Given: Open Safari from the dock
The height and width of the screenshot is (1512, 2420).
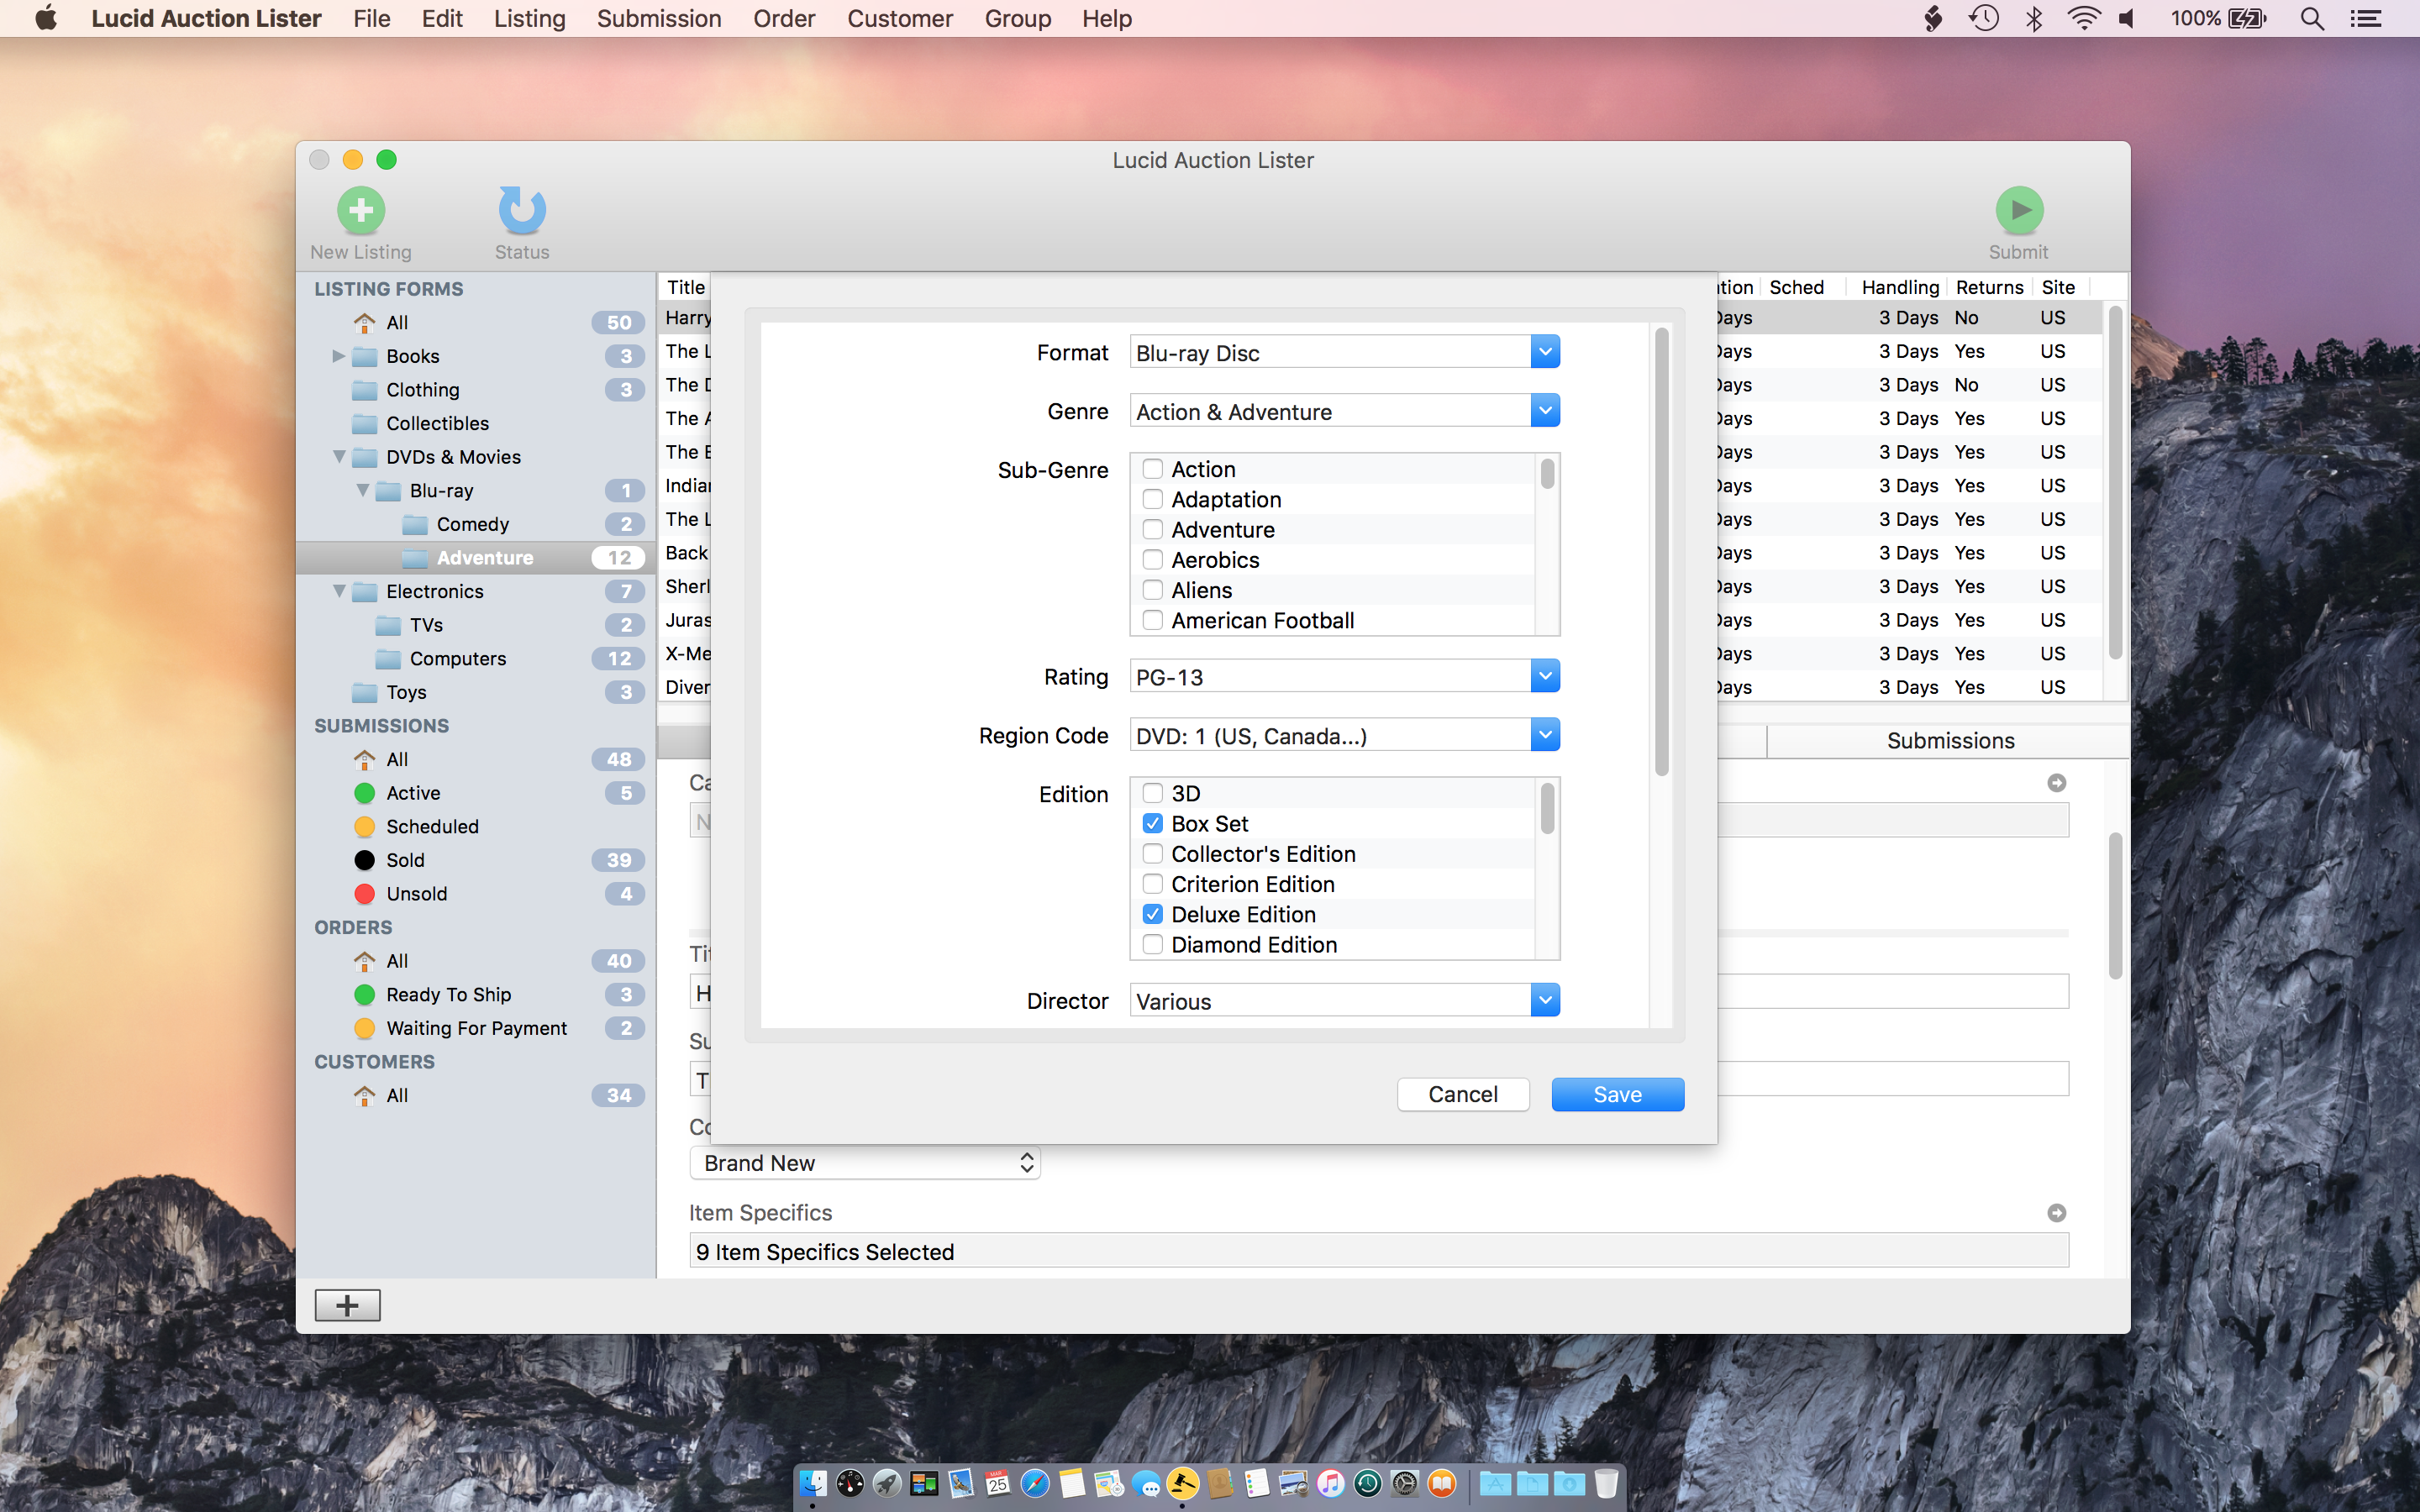Looking at the screenshot, I should (1035, 1483).
